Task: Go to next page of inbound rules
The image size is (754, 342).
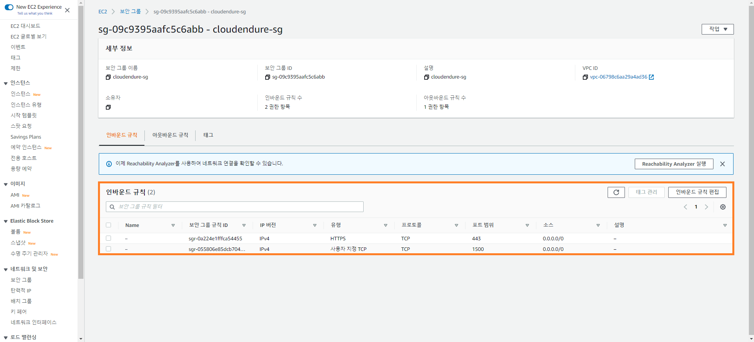Action: coord(706,207)
